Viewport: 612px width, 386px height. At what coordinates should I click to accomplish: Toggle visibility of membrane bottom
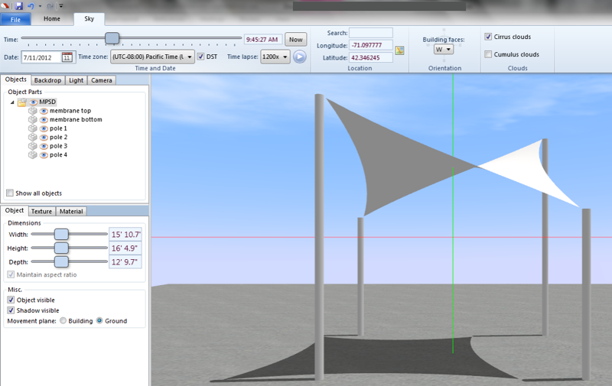44,120
